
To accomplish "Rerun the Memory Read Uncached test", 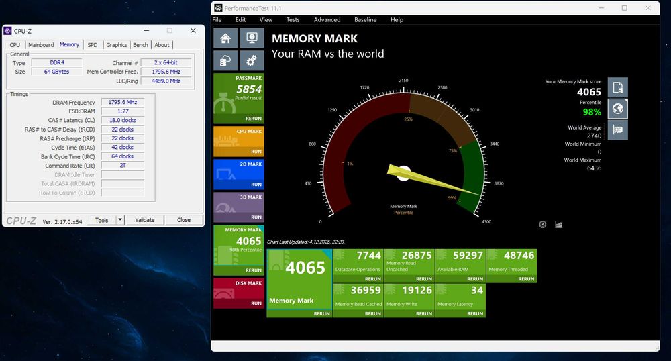I will 424,279.
